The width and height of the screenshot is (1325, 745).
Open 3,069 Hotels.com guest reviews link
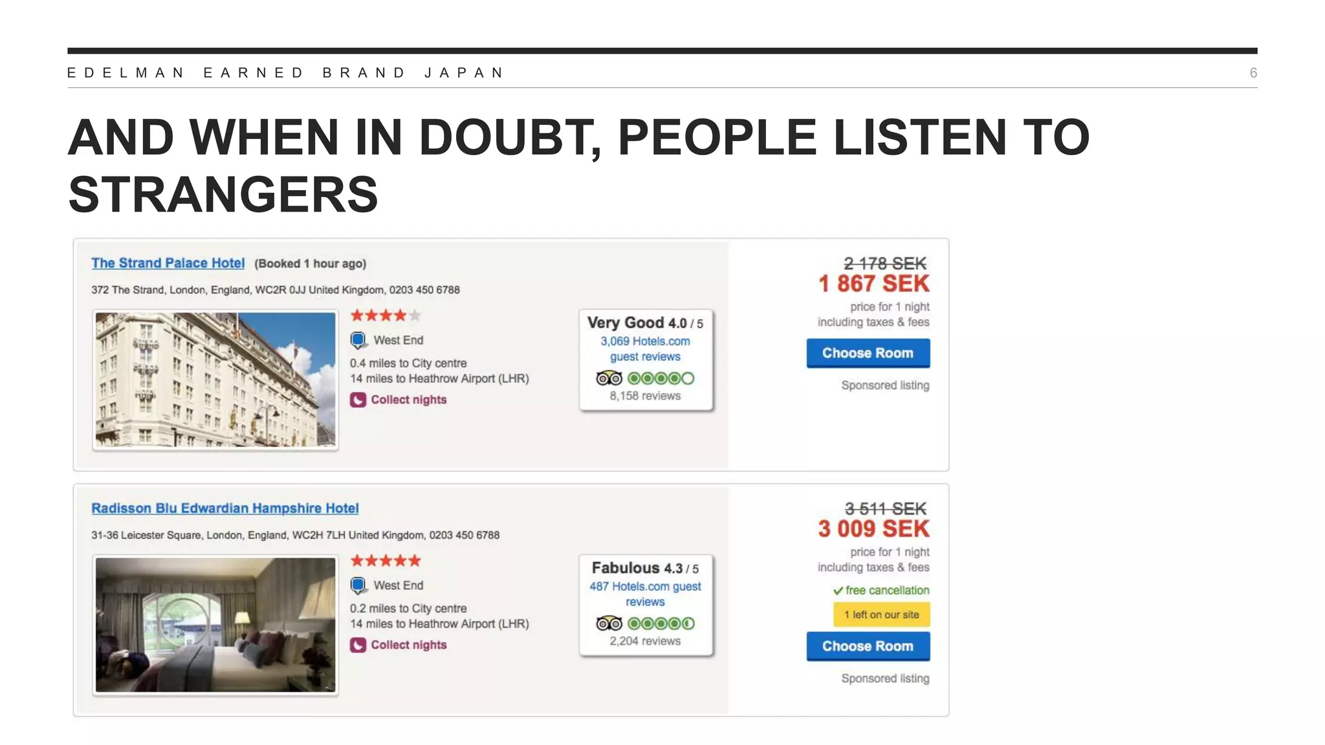[645, 349]
